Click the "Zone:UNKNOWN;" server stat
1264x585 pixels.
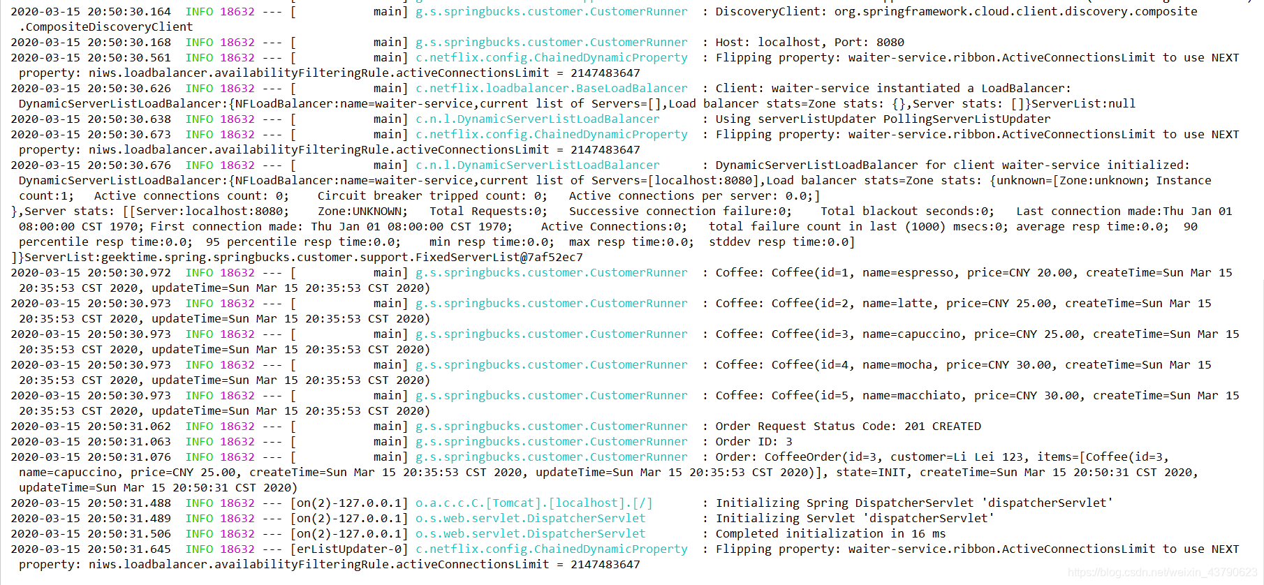point(362,212)
